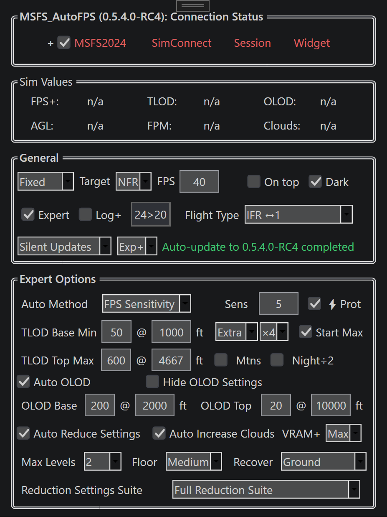Enable the On top checkbox
387x517 pixels.
(254, 182)
